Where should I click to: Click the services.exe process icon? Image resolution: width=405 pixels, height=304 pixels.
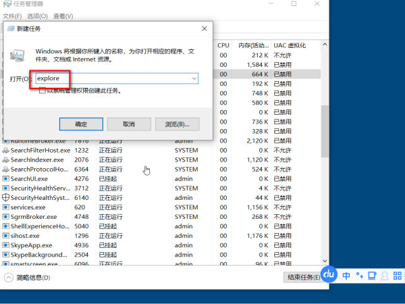click(5, 207)
